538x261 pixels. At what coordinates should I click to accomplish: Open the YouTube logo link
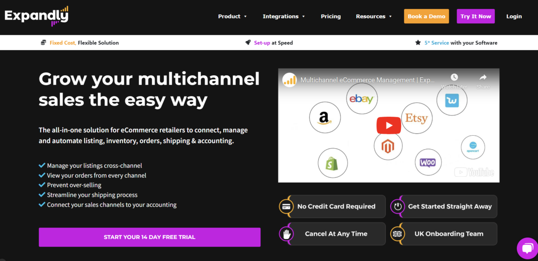(474, 172)
